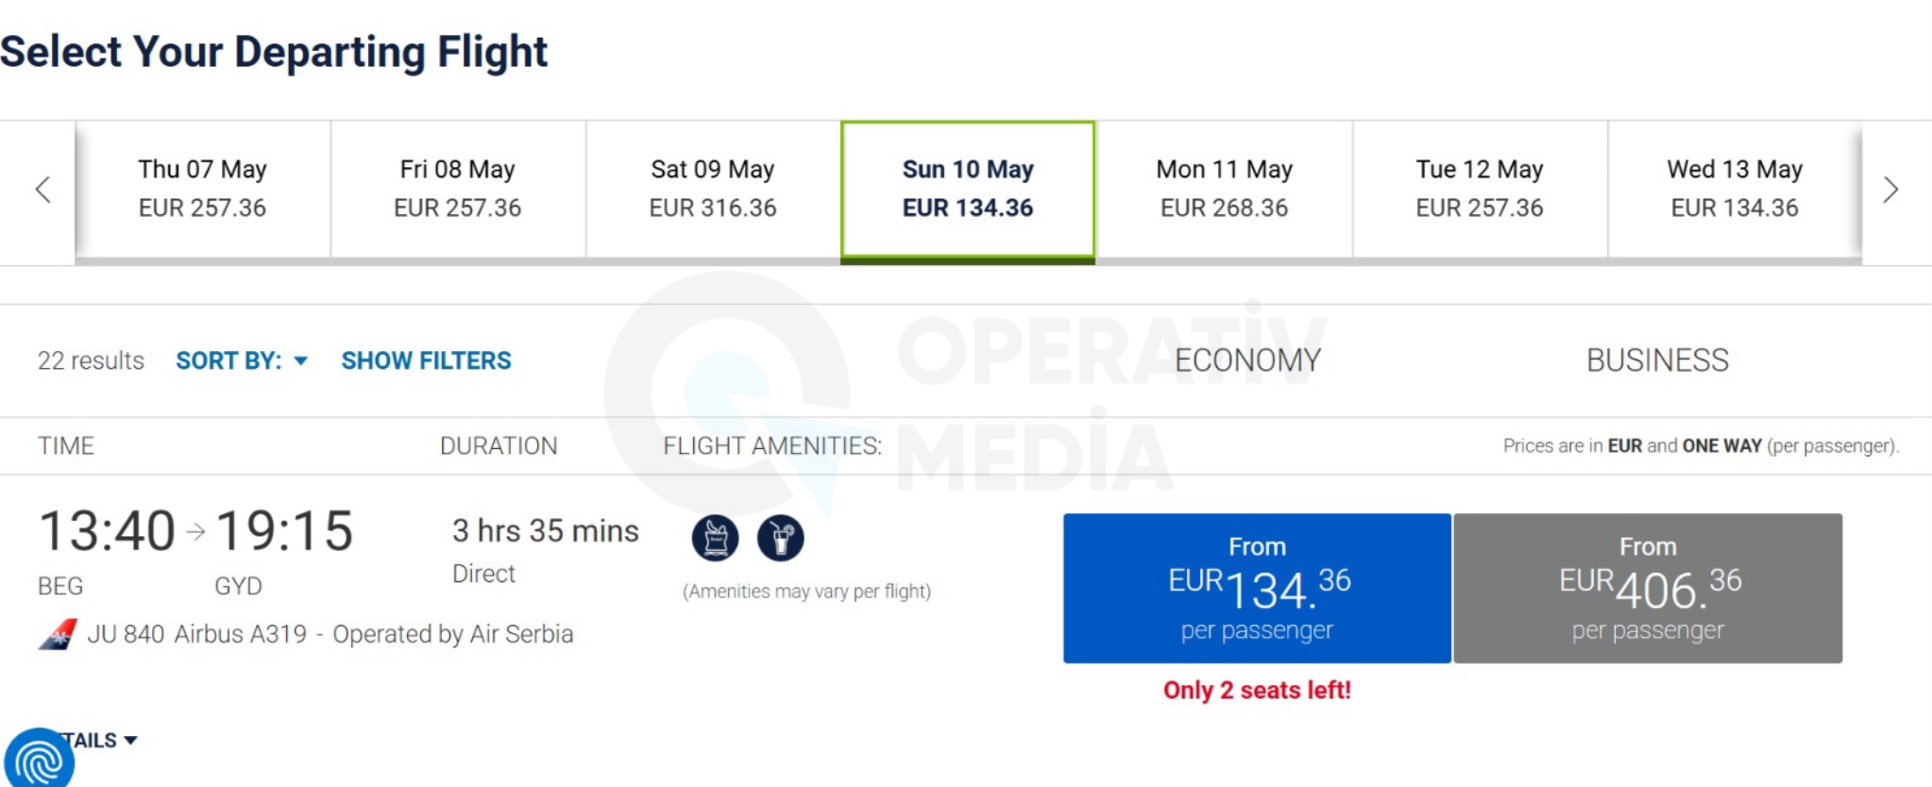
Task: Click Show Filters link
Action: point(426,360)
